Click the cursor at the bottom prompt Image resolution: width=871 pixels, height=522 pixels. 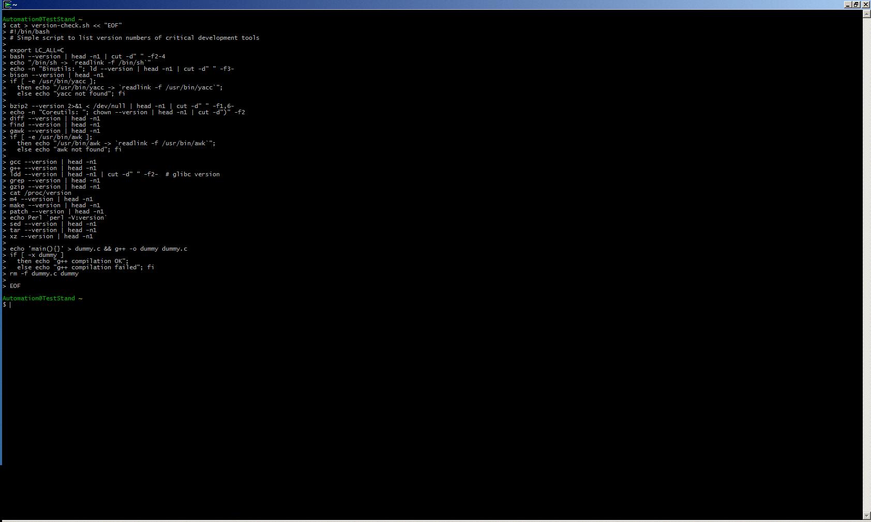(10, 305)
